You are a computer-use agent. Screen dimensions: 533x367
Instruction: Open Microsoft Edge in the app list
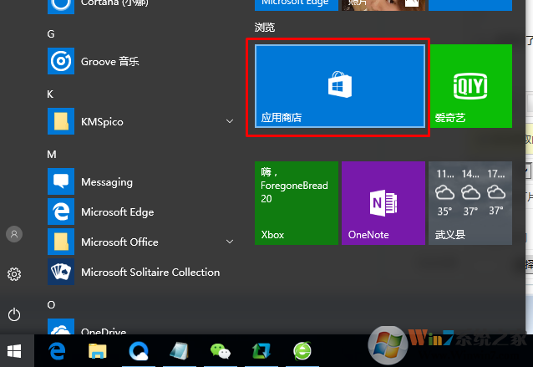click(x=117, y=212)
